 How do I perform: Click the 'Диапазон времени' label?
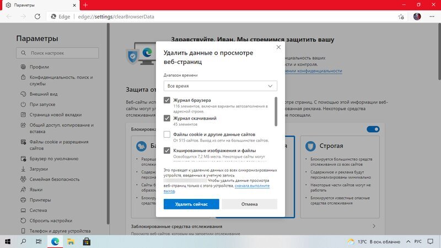[x=181, y=75]
